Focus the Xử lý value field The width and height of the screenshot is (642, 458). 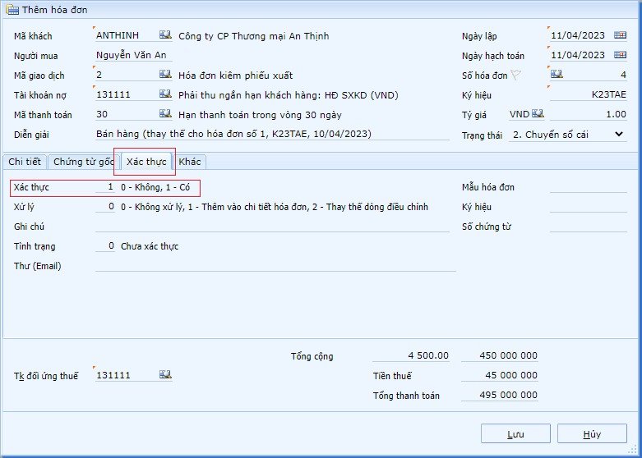click(x=105, y=207)
